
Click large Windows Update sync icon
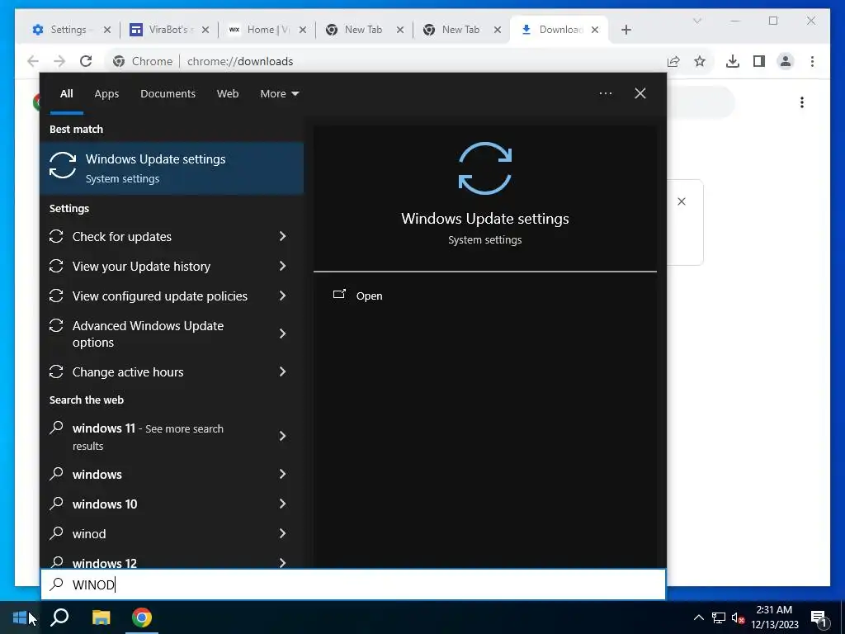pyautogui.click(x=484, y=168)
